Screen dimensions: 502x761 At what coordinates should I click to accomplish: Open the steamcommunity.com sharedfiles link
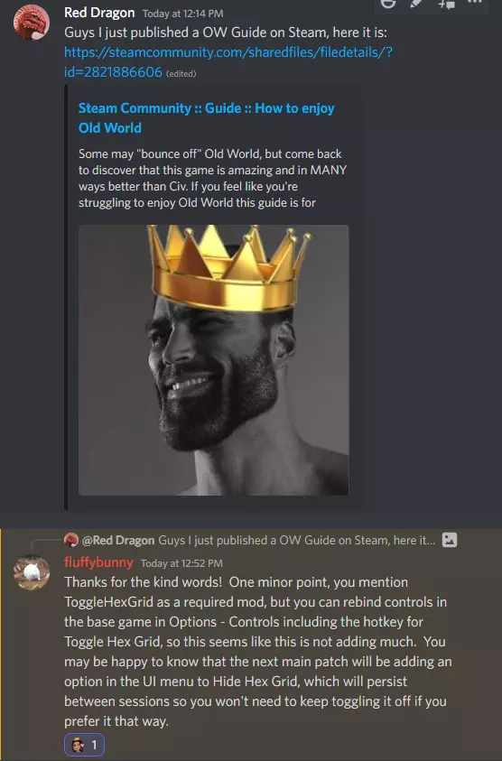[228, 61]
